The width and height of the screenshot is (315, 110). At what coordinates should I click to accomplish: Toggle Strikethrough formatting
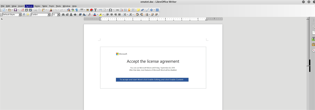(75, 14)
